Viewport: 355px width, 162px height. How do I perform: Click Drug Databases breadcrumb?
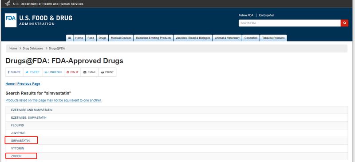click(33, 49)
